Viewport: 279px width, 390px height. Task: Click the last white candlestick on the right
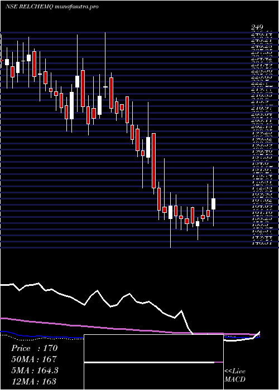coord(214,204)
